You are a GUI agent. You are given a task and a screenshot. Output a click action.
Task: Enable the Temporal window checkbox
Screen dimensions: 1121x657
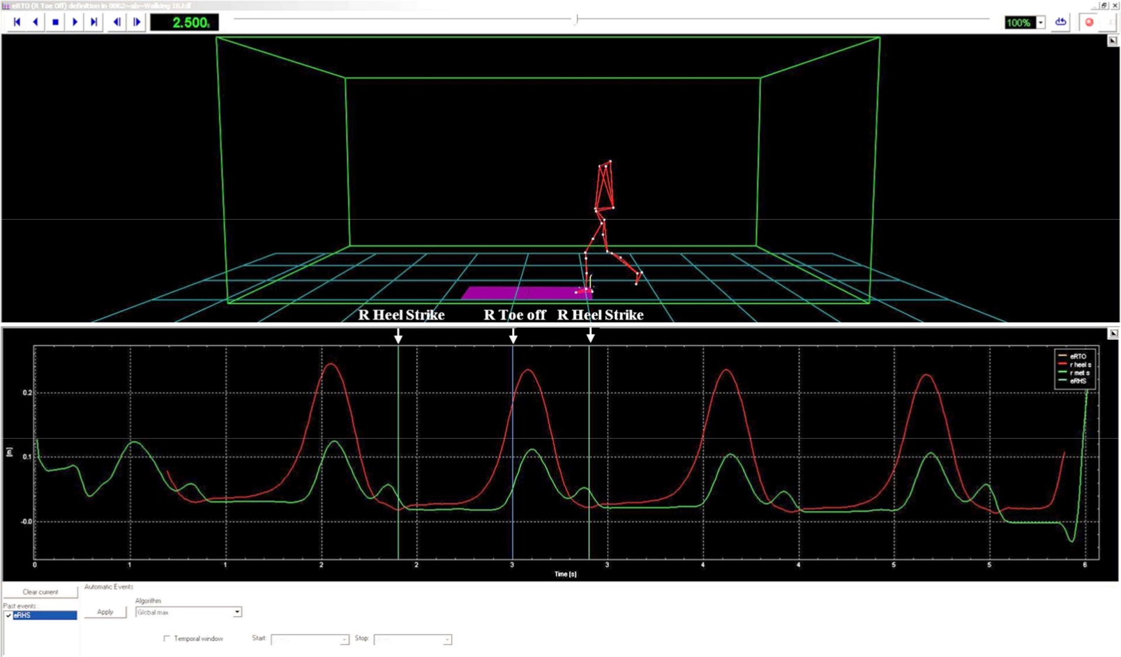[x=167, y=639]
